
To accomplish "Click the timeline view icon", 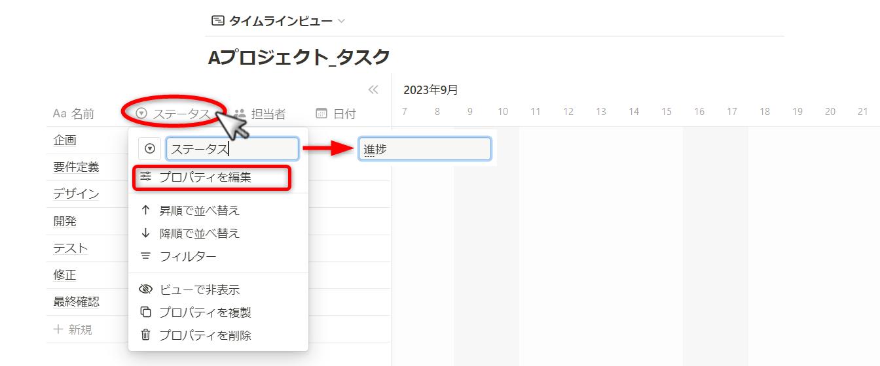I will click(x=217, y=21).
